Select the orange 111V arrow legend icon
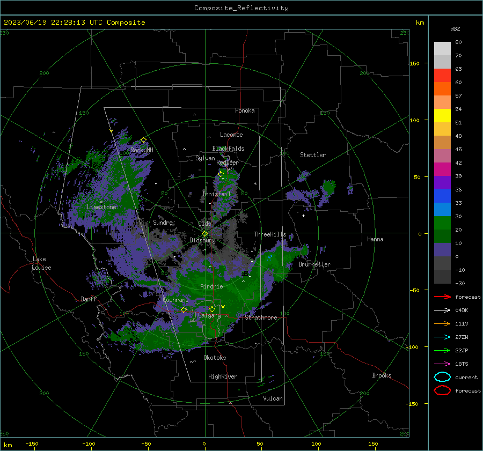This screenshot has height=451, width=483. pyautogui.click(x=442, y=323)
